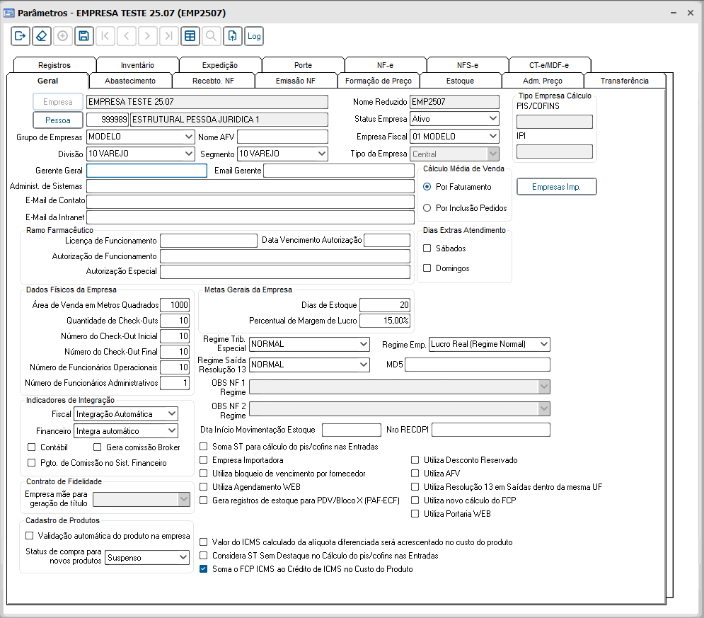This screenshot has width=704, height=618.
Task: Enable the Sábados checkbox
Action: tap(427, 248)
